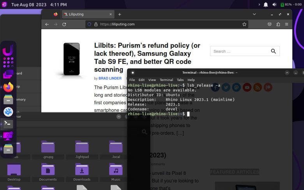
Task: Open the terminal dock icon
Action: (x=8, y=124)
